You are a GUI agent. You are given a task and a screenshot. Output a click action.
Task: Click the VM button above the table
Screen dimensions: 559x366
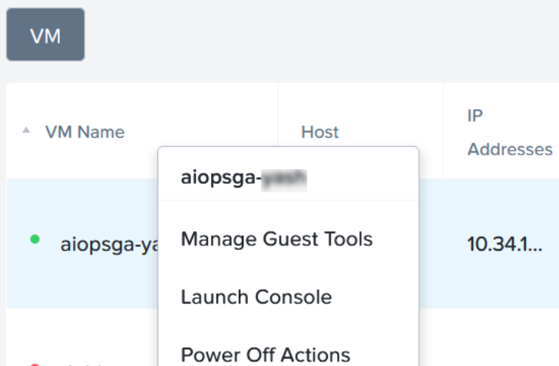pyautogui.click(x=45, y=35)
